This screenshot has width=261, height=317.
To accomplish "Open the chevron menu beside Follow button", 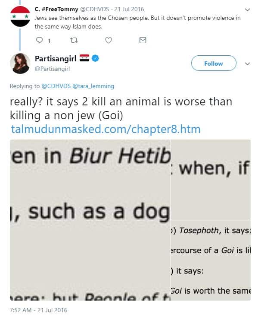I will pos(247,64).
